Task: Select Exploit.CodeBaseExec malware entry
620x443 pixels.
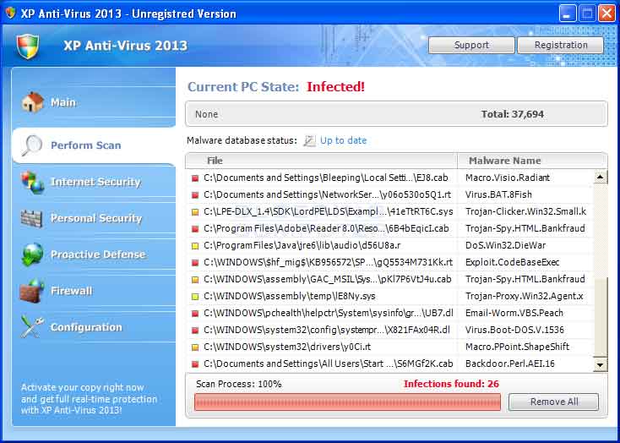Action: pos(512,262)
